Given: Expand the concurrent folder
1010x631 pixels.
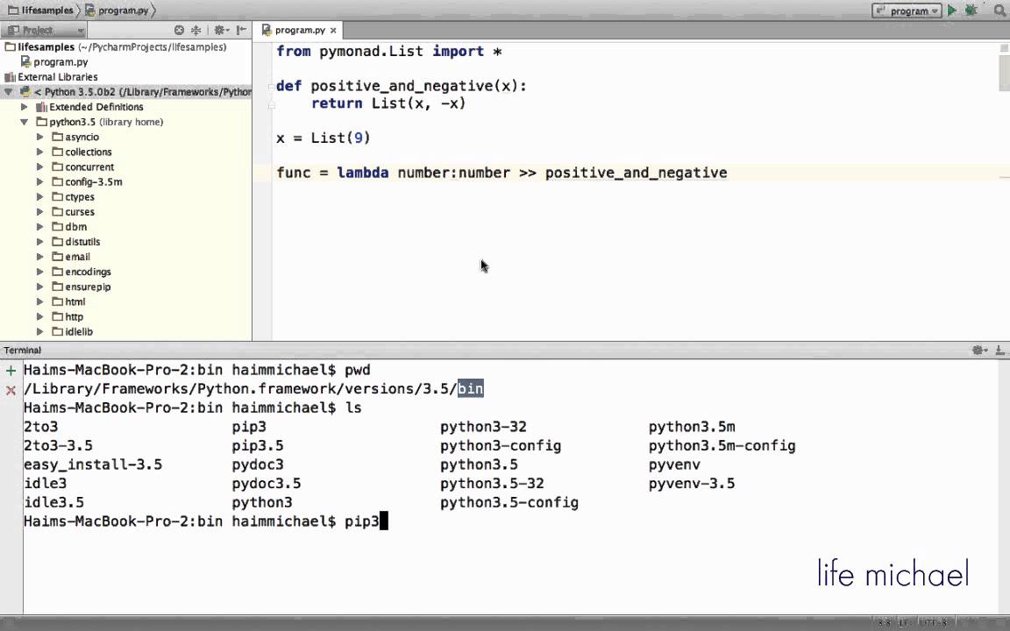Looking at the screenshot, I should [40, 167].
